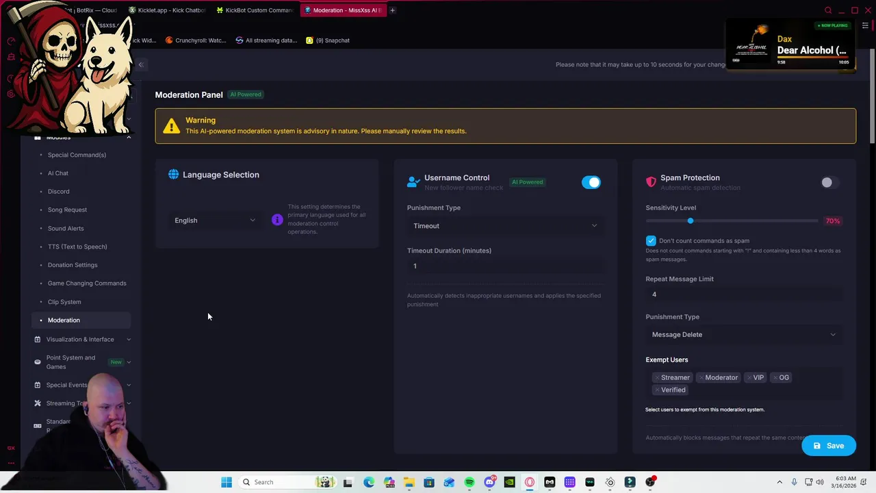Uncheck Don't count commands as spam
876x493 pixels.
coord(651,240)
